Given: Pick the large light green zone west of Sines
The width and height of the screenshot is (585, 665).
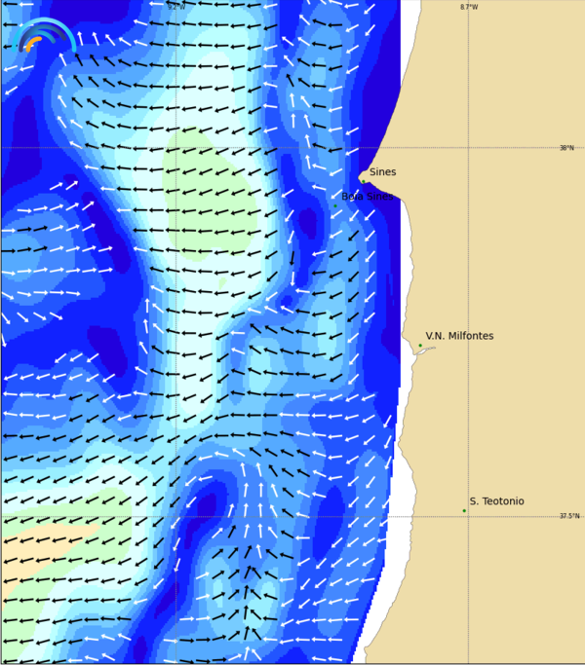Looking at the screenshot, I should pyautogui.click(x=208, y=195).
